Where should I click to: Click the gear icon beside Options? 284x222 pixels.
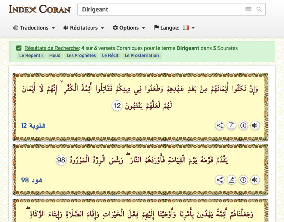[115, 28]
